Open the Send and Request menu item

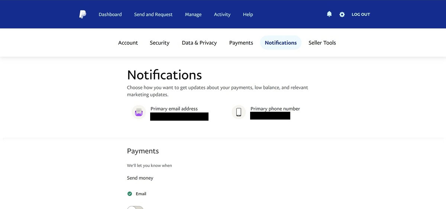153,14
